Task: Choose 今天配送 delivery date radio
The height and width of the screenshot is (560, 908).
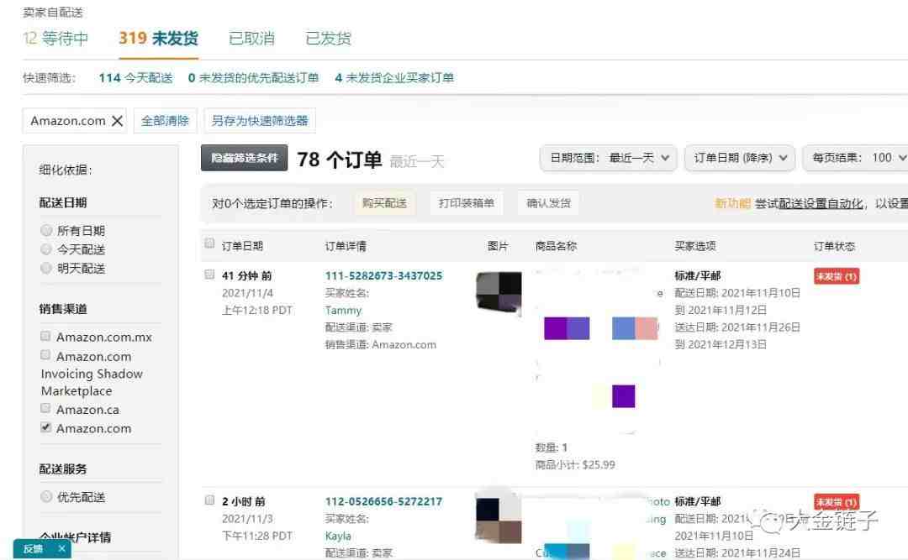Action: [x=46, y=249]
